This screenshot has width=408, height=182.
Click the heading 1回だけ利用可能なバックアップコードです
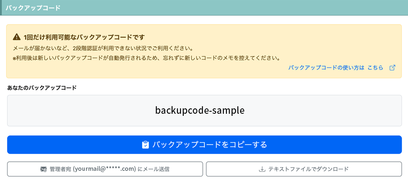click(84, 37)
